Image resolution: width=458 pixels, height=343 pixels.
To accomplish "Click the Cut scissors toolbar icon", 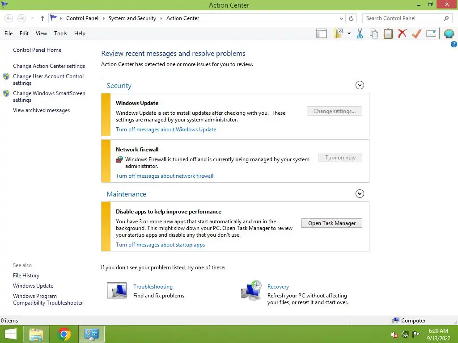I will click(x=360, y=33).
